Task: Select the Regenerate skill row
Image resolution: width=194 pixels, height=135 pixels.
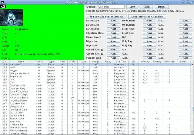Action: [x=95, y=77]
